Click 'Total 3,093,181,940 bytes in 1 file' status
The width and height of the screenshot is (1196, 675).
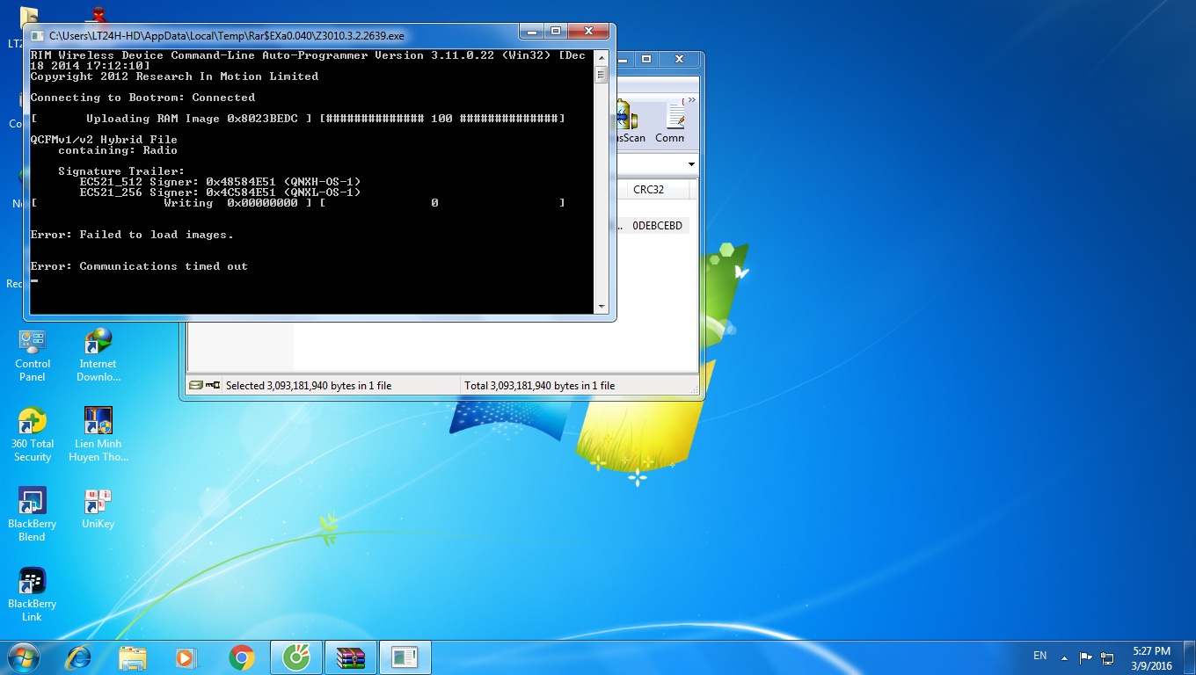click(540, 385)
